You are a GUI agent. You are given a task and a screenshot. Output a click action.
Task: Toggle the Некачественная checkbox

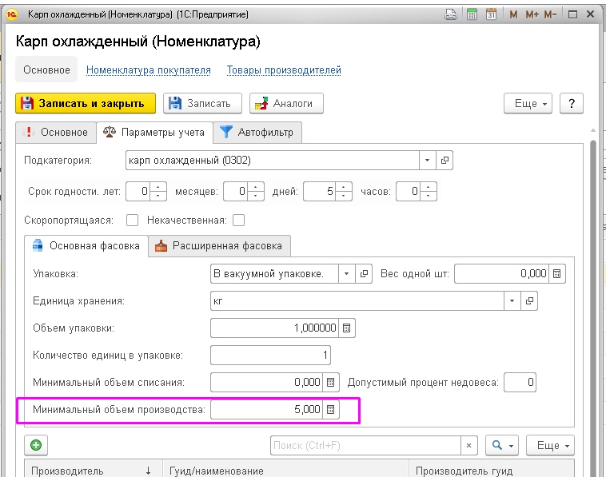coord(238,221)
